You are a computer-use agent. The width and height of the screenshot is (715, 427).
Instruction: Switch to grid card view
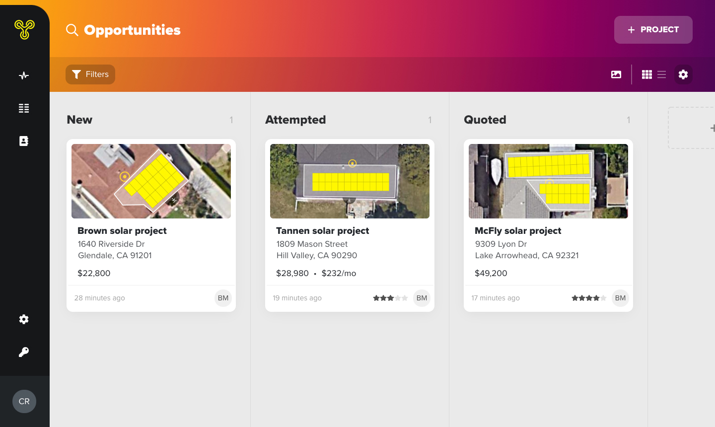[x=646, y=74]
